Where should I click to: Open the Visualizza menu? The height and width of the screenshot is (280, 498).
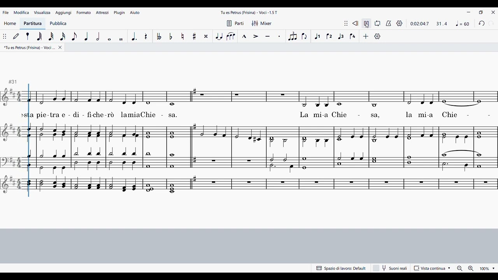point(42,12)
